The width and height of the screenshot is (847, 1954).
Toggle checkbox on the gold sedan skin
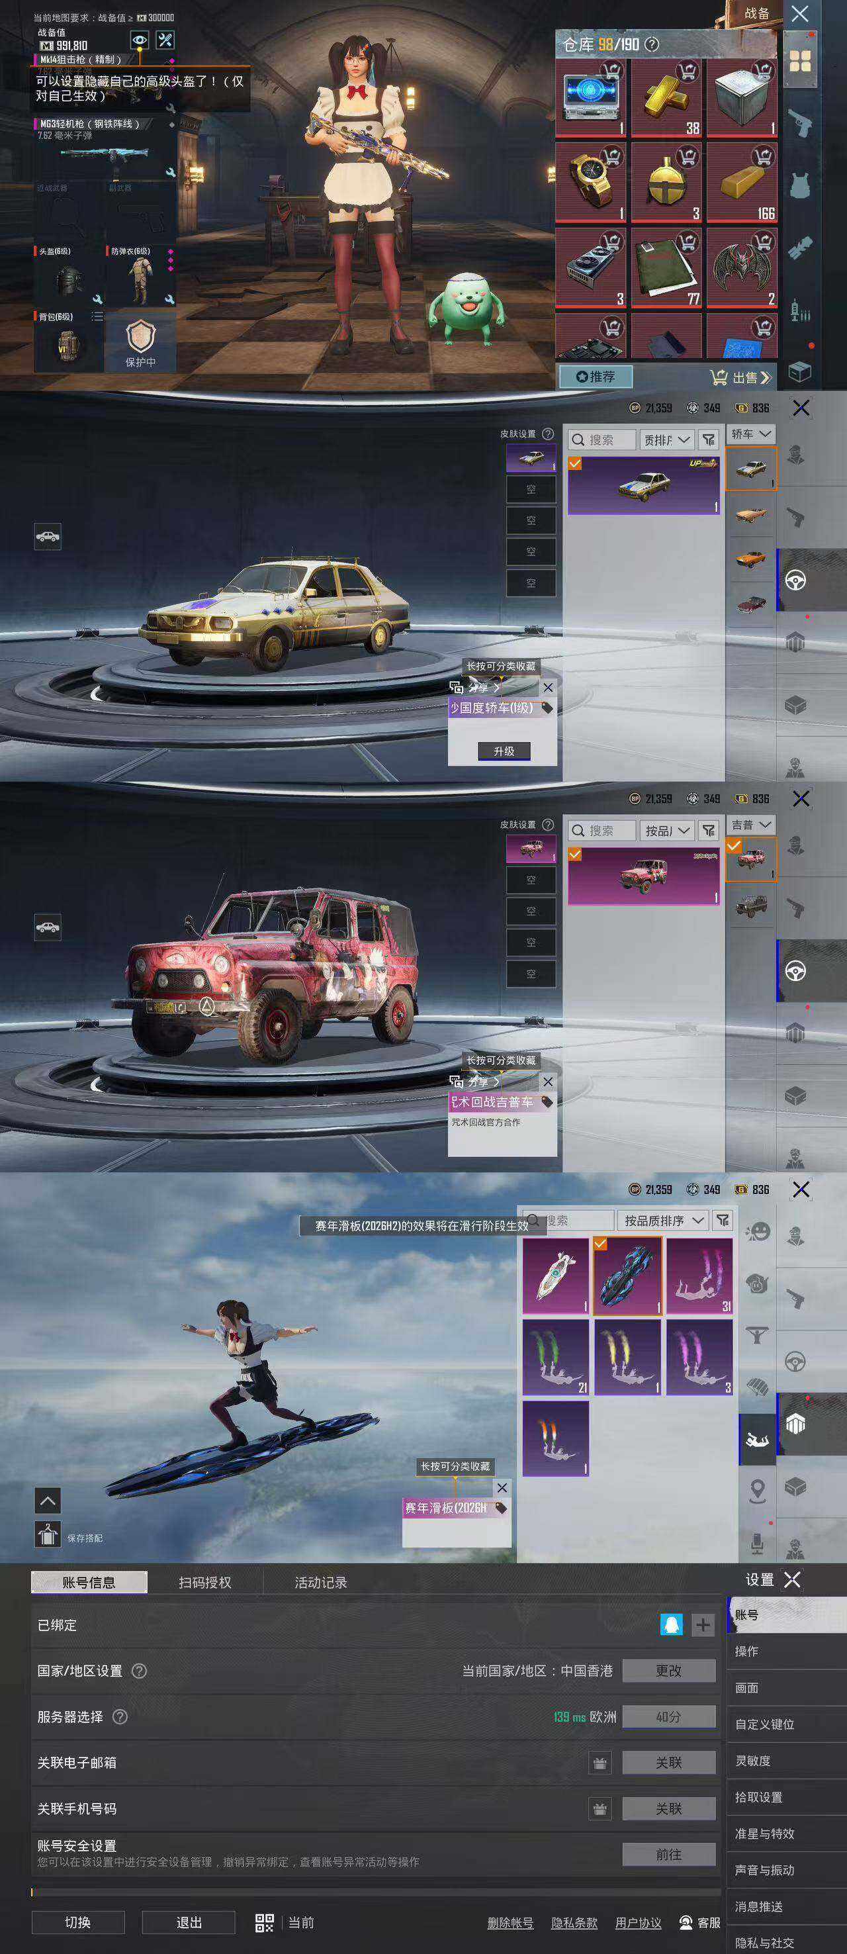coord(575,463)
